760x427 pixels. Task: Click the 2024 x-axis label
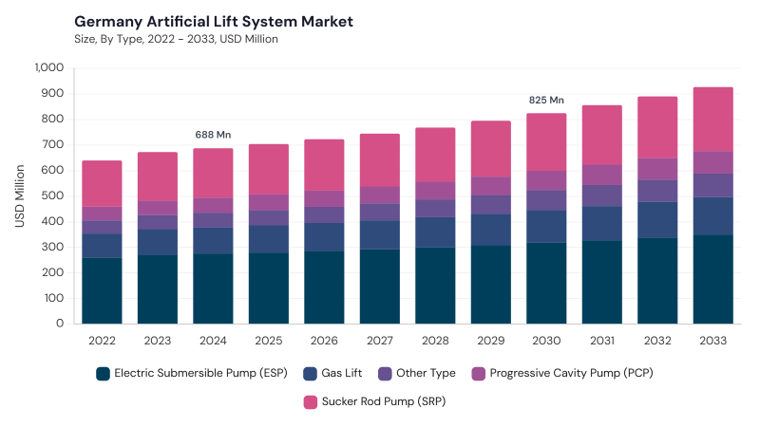[x=213, y=341]
